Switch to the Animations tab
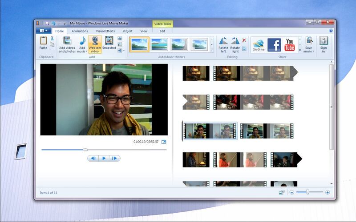The height and width of the screenshot is (222, 356). pyautogui.click(x=80, y=31)
